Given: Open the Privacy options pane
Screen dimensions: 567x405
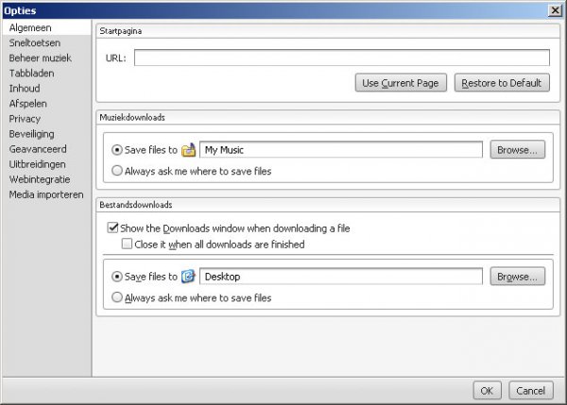Looking at the screenshot, I should [x=25, y=119].
